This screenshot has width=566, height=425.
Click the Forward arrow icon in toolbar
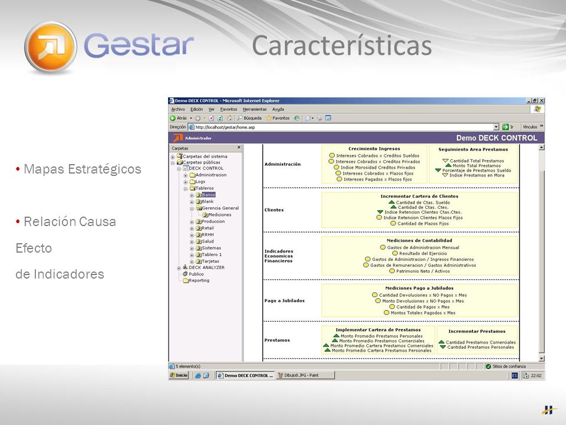click(198, 118)
